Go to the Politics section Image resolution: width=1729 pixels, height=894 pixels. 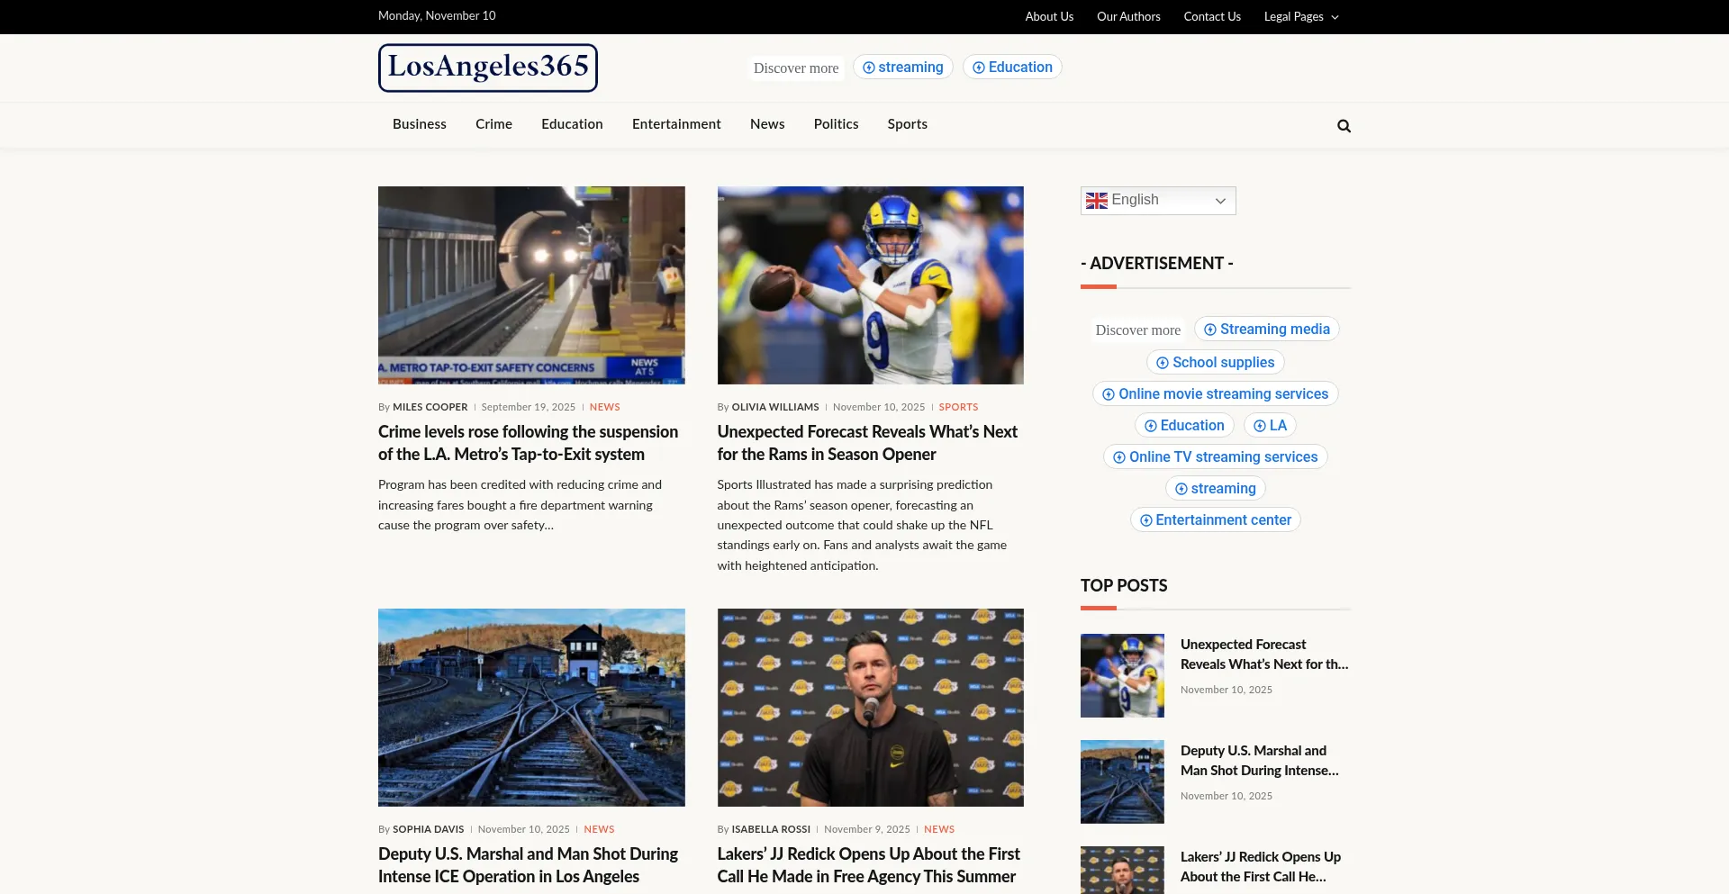836,124
